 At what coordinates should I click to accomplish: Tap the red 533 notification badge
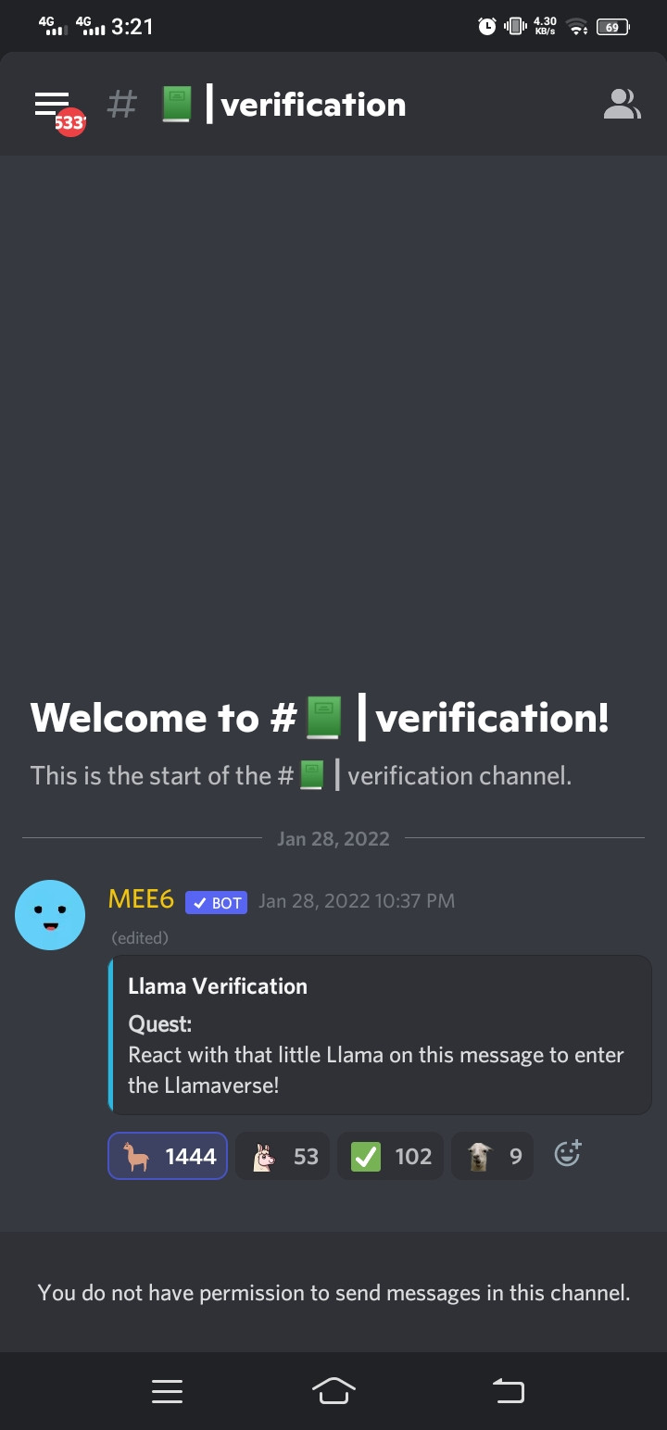(70, 122)
